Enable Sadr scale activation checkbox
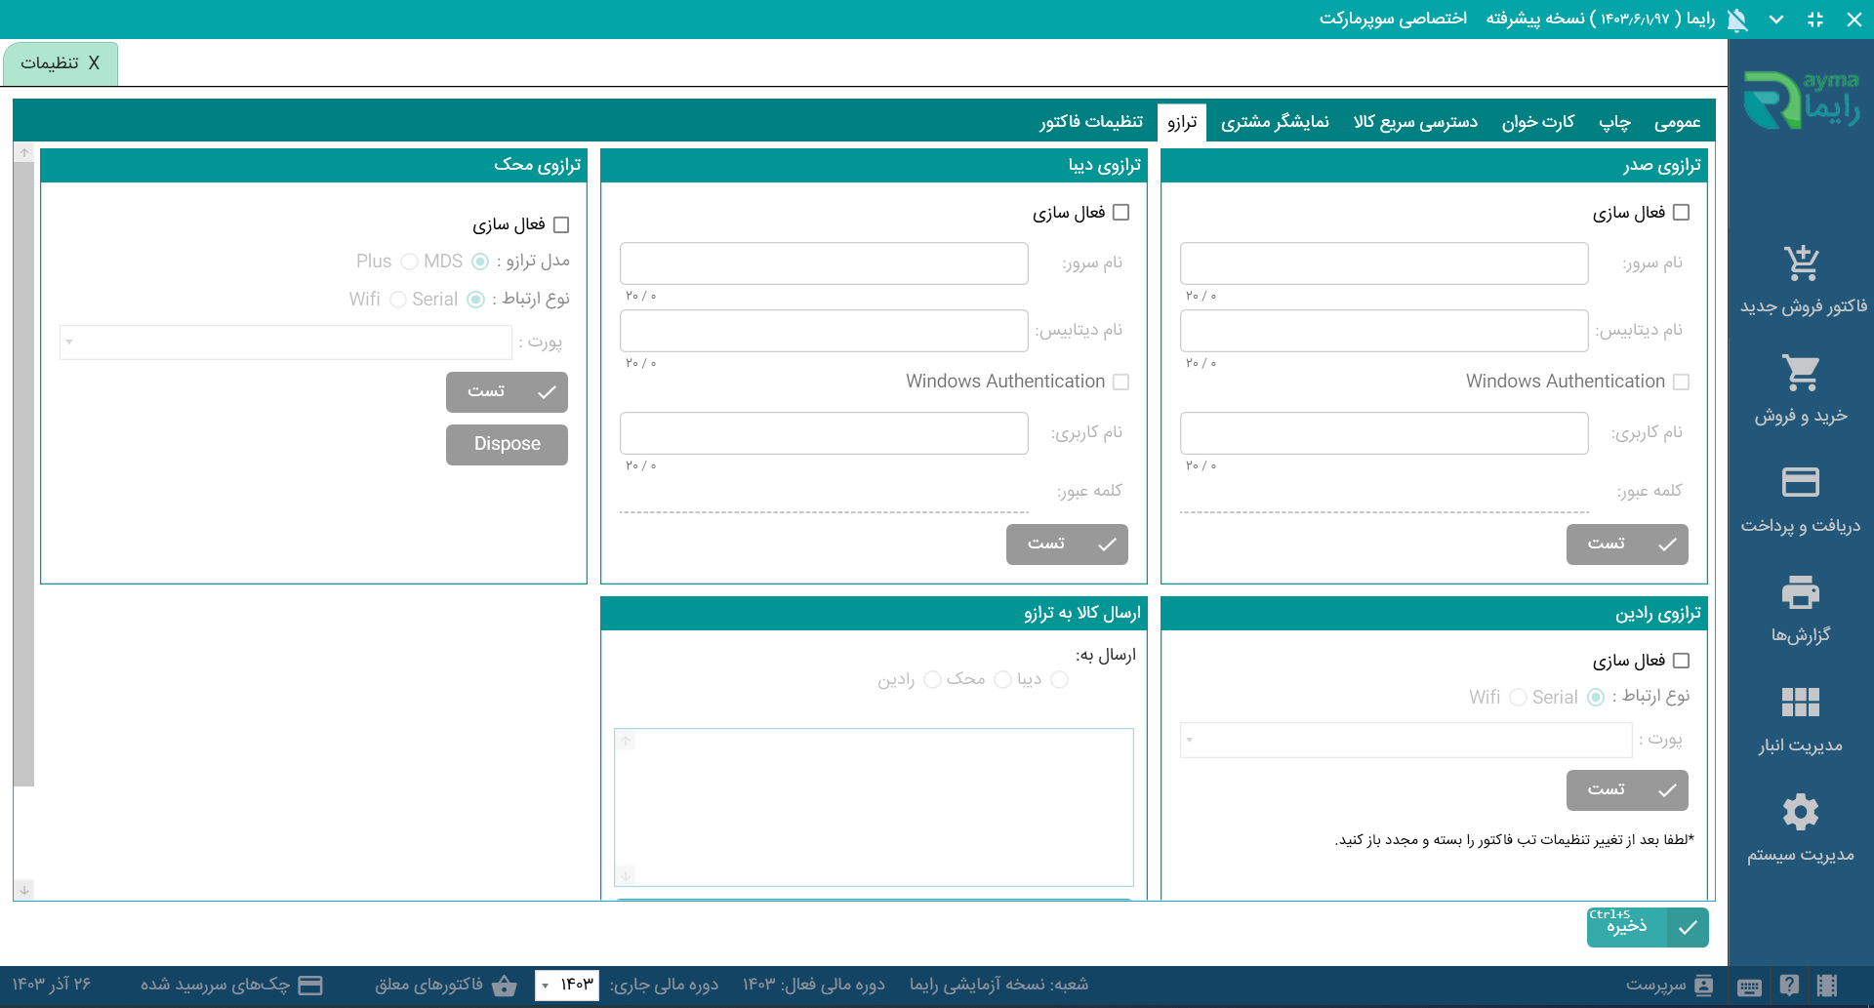Image resolution: width=1874 pixels, height=1008 pixels. coord(1681,213)
